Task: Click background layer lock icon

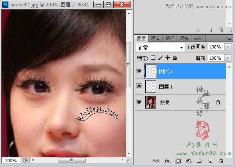Action: tap(218, 102)
